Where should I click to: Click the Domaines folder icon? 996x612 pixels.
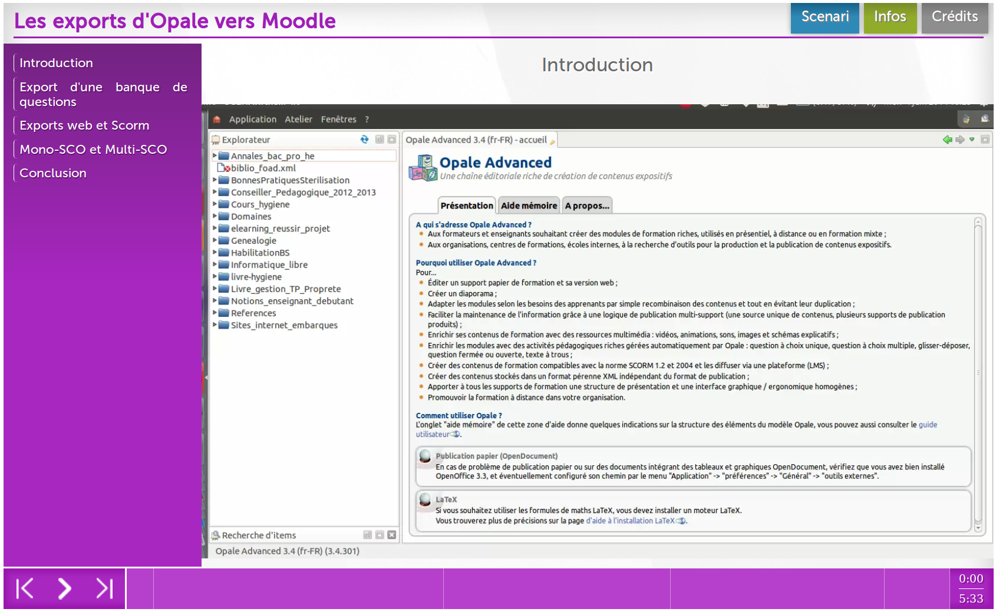[x=224, y=216]
